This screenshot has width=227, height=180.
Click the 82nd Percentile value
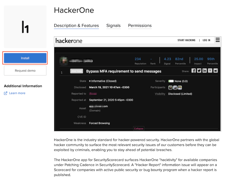click(x=179, y=59)
